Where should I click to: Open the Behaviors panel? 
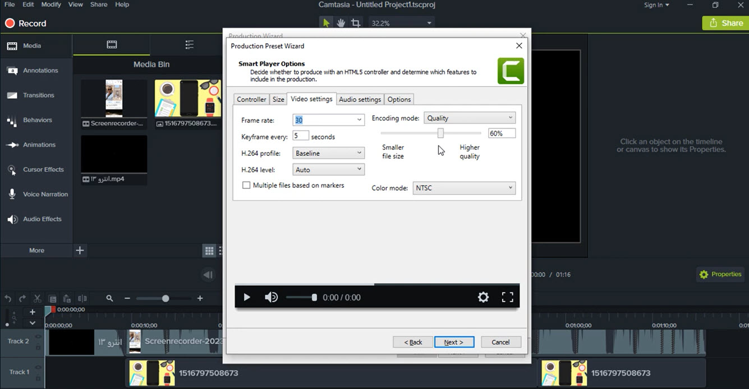[36, 120]
